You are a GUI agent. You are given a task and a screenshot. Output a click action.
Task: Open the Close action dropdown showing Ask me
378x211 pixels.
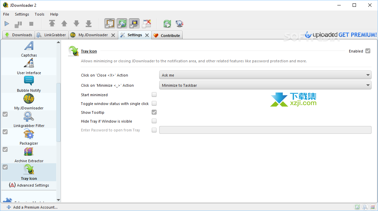[265, 75]
